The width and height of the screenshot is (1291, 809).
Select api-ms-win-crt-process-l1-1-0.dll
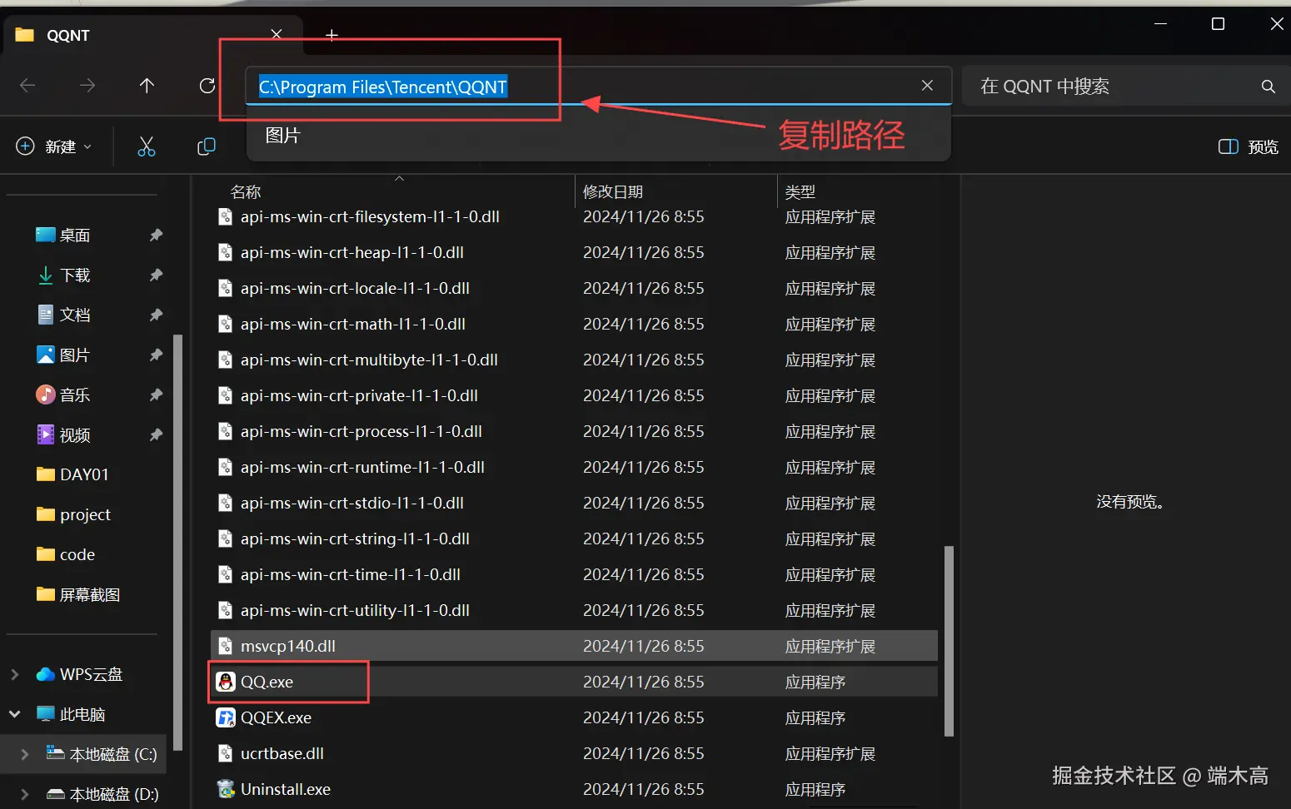[x=574, y=432]
